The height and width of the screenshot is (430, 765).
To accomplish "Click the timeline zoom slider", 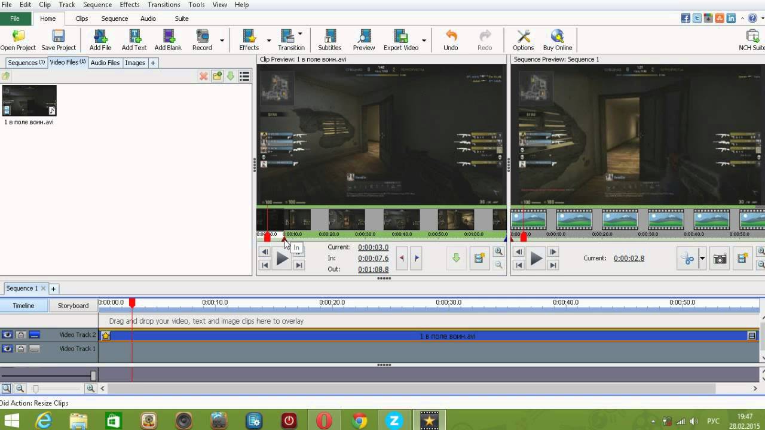I will [36, 389].
